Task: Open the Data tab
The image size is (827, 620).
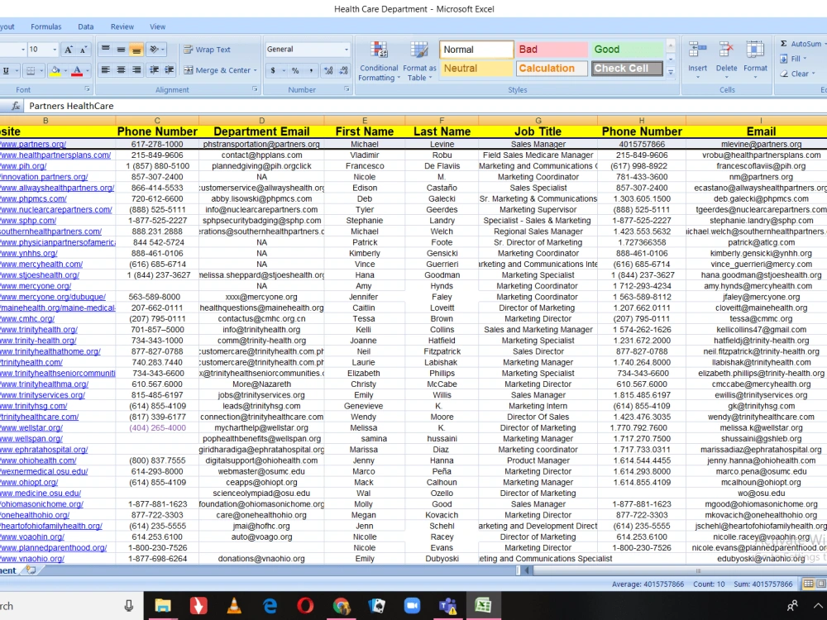Action: click(x=85, y=26)
